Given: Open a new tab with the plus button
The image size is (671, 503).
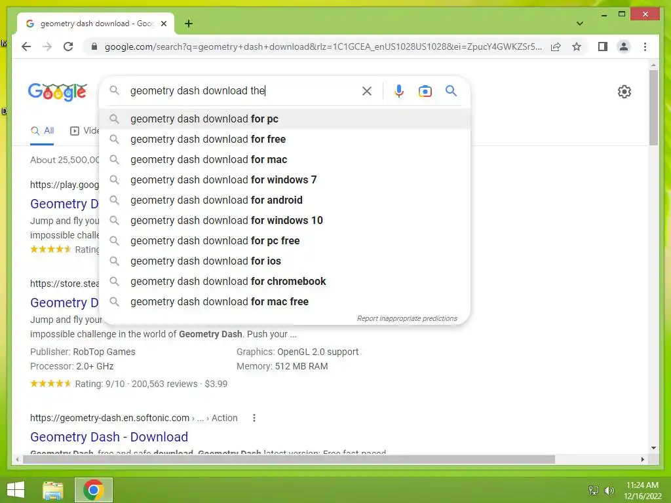Looking at the screenshot, I should tap(188, 24).
